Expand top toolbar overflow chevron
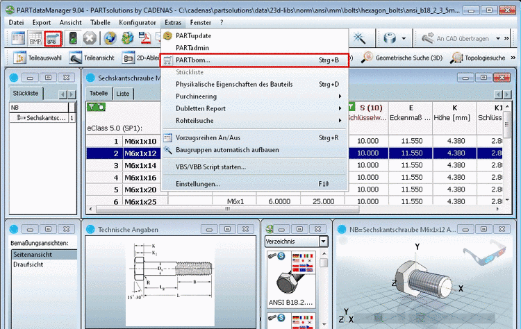The image size is (521, 329). click(x=506, y=38)
